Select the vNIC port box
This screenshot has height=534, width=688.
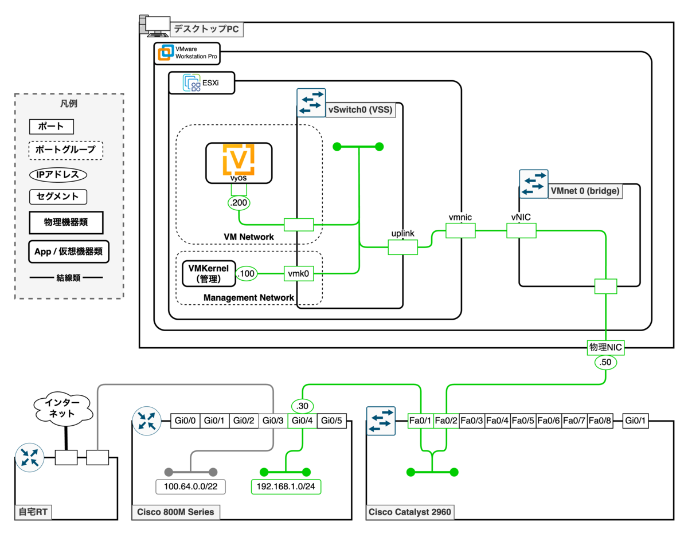pos(521,231)
